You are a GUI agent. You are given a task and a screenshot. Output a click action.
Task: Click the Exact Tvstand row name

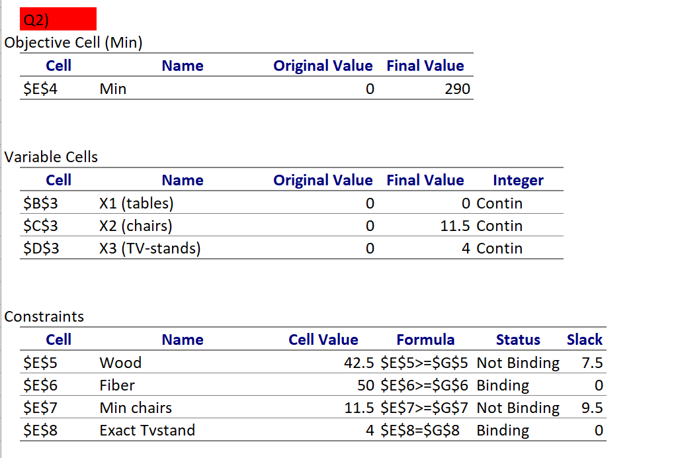click(146, 430)
